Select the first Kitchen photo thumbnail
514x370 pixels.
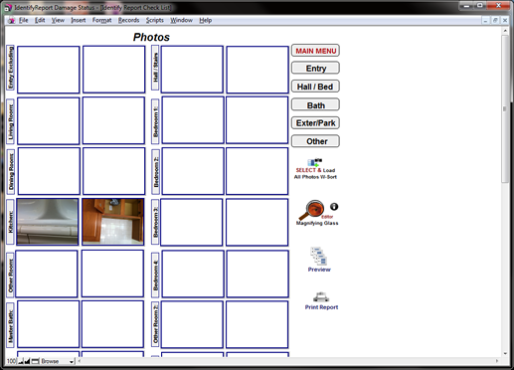coord(48,222)
